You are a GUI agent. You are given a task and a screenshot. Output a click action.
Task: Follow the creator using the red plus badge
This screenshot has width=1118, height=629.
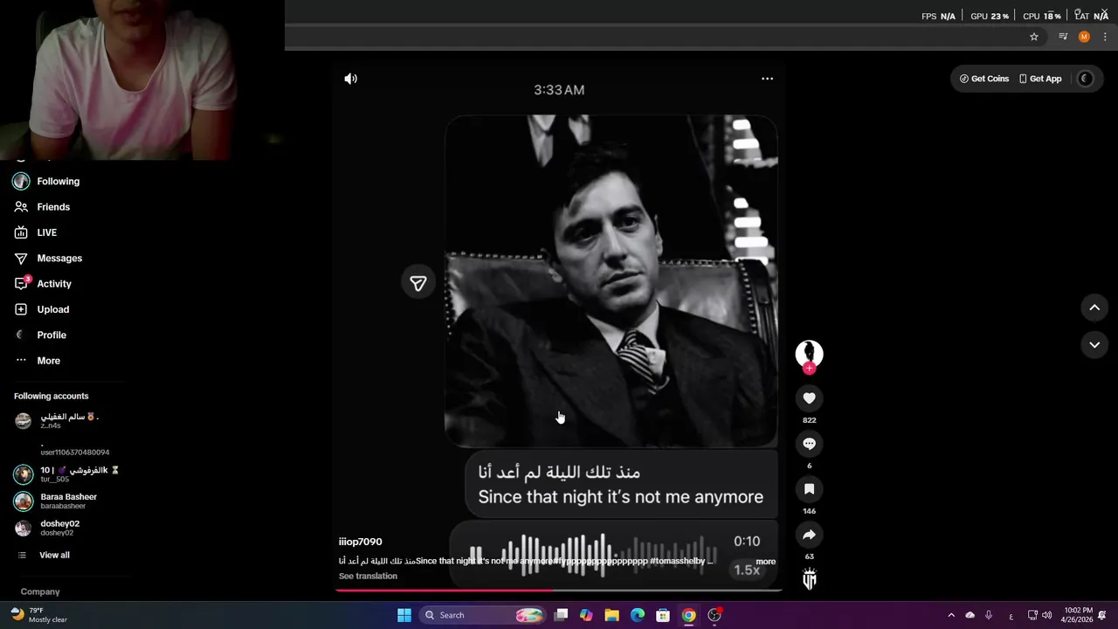(809, 369)
